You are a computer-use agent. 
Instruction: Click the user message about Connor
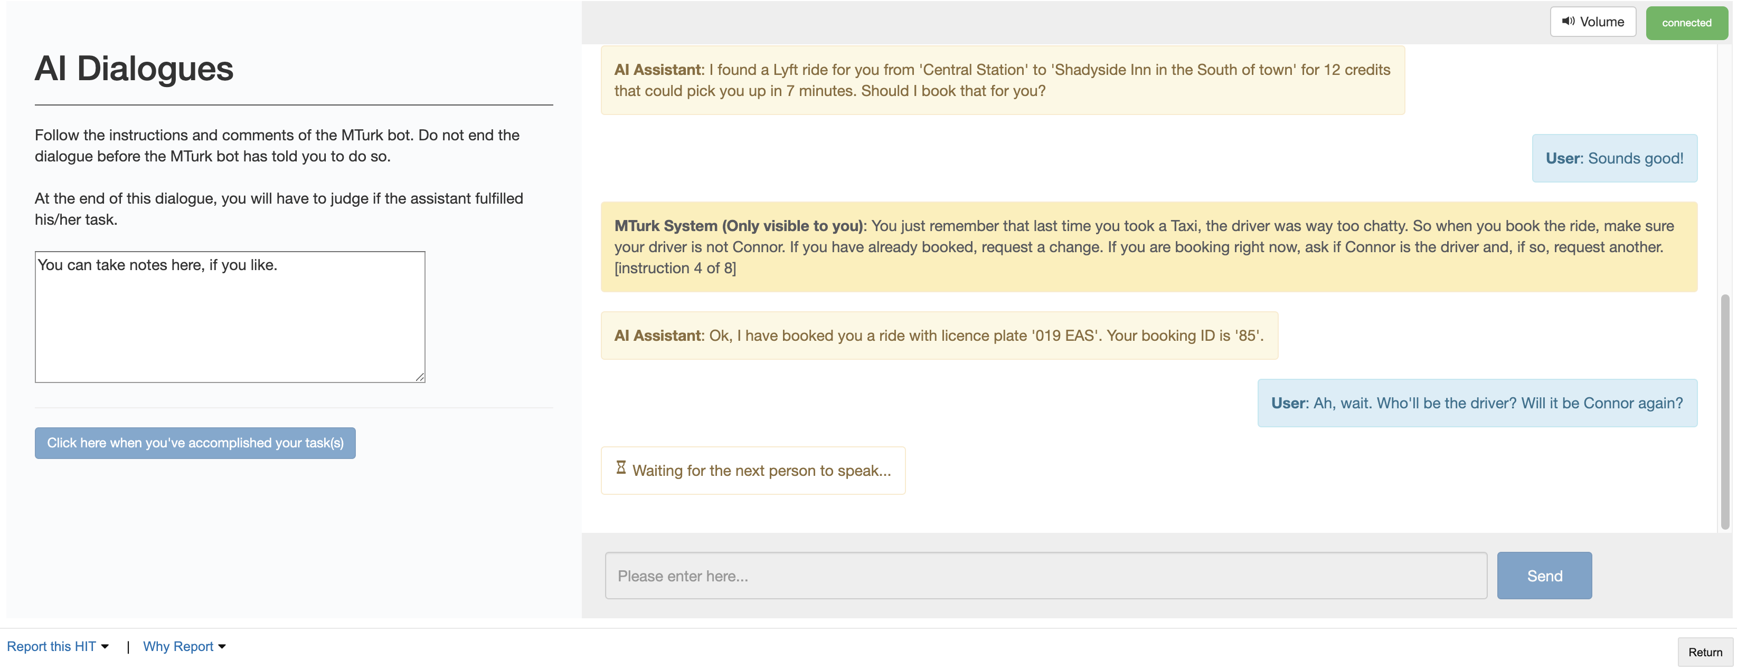tap(1477, 403)
